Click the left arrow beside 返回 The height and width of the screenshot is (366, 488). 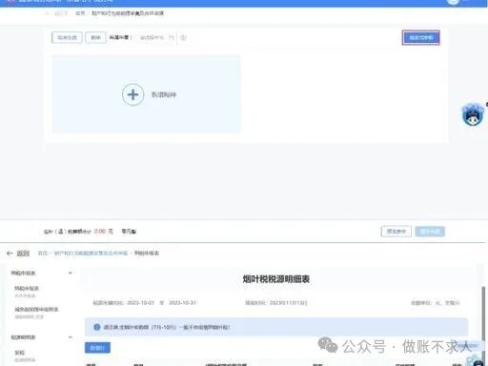[10, 254]
